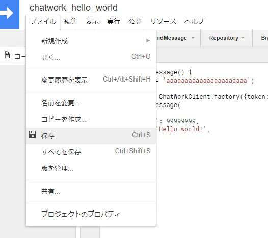Open the リソース menu
Viewport: 268px width, 238px height.
[163, 22]
